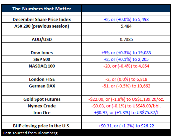174x138 pixels.
Task: Click the German DAX 10,662 value
Action: click(126, 86)
